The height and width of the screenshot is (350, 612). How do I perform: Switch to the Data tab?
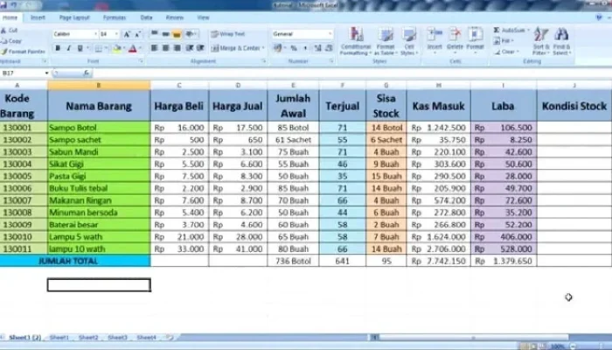point(146,17)
